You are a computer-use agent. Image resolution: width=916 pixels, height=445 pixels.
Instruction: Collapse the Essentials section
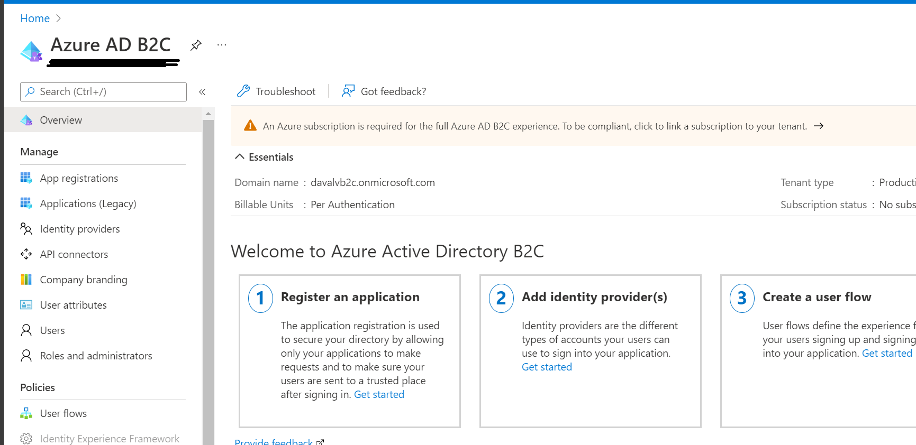[240, 157]
